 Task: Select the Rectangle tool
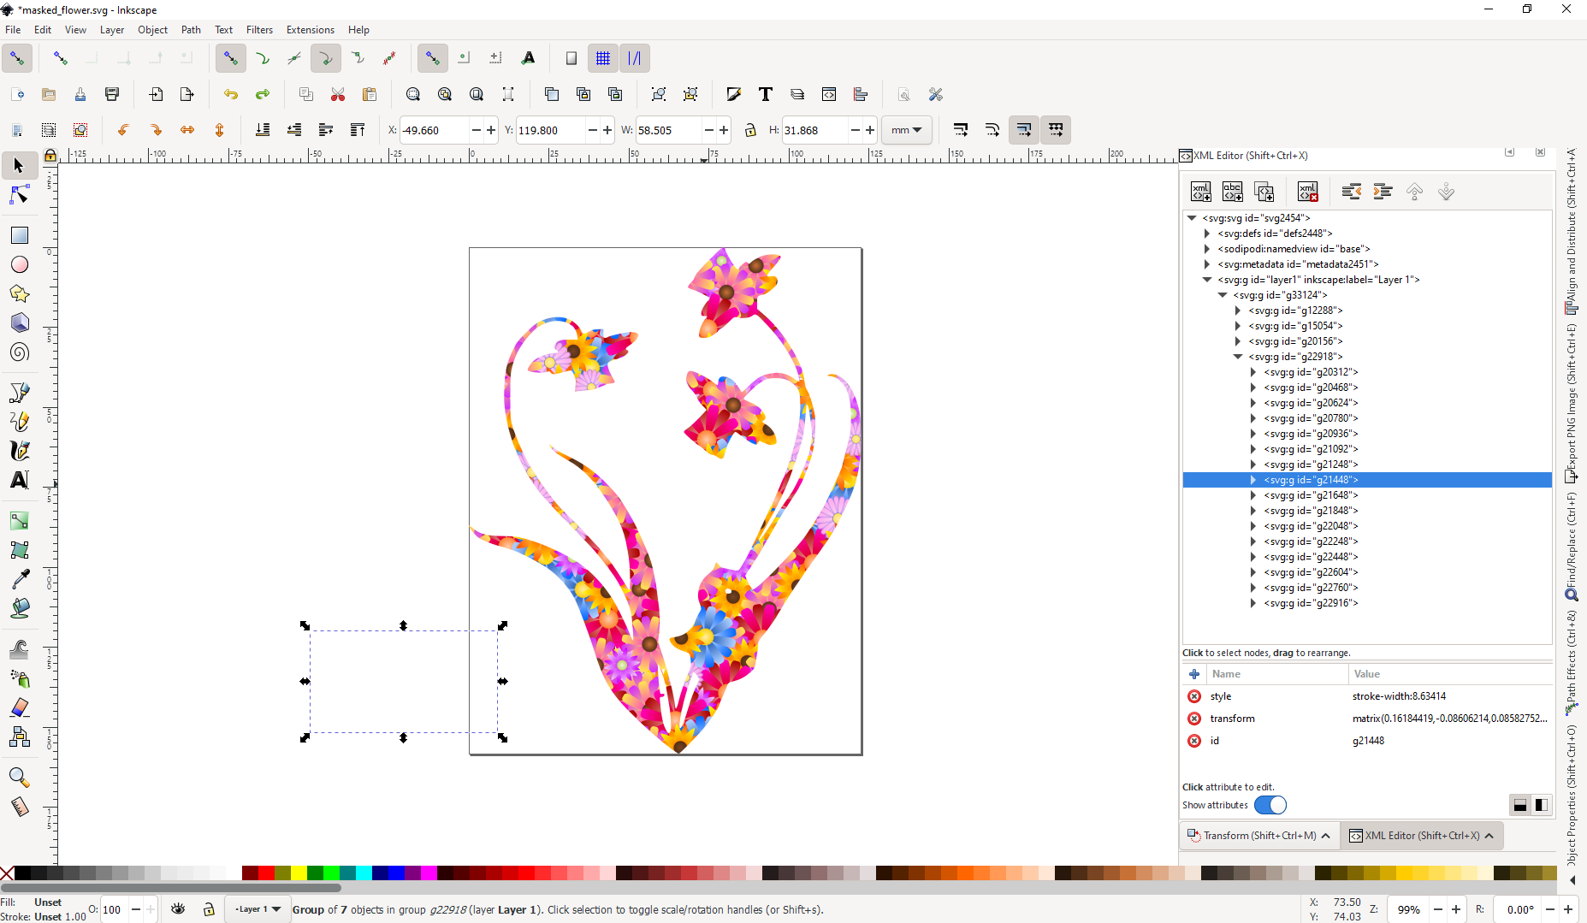[x=19, y=235]
